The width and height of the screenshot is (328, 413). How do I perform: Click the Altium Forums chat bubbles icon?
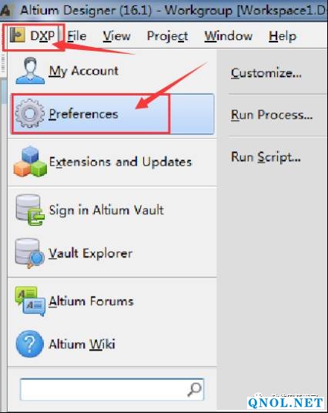30,301
